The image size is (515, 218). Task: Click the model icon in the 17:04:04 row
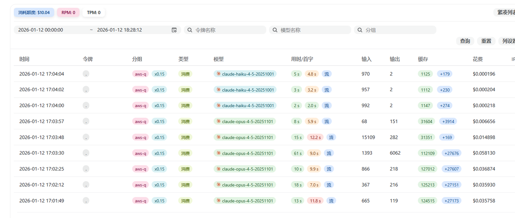coord(219,74)
